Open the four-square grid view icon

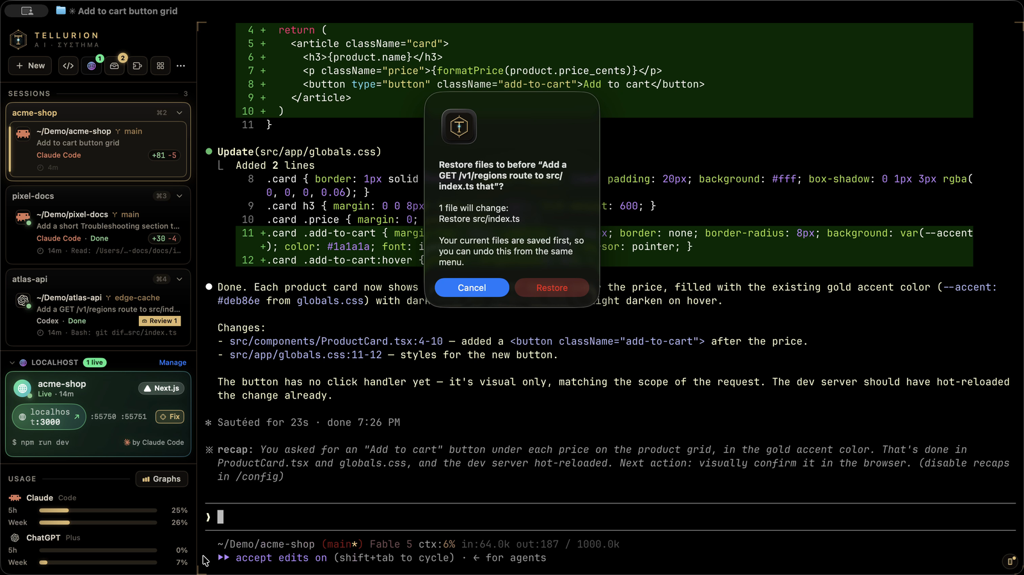pyautogui.click(x=161, y=66)
